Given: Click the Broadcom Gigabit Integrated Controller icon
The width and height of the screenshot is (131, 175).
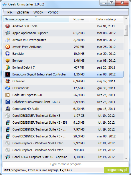Looking at the screenshot, I should pyautogui.click(x=8, y=74).
